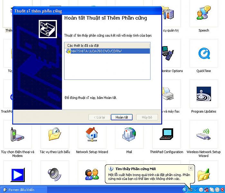Open the gray speaker sound icon
The height and width of the screenshot is (193, 225).
(55, 175)
